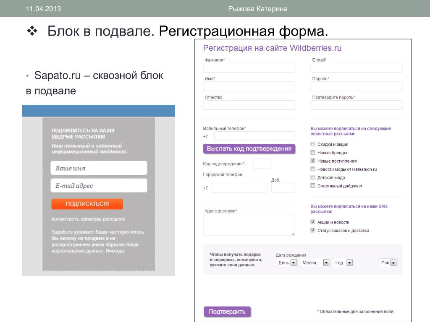Uncheck the Акции и новости SMS checkbox
Viewport: 430px width, 322px height.
click(x=313, y=222)
